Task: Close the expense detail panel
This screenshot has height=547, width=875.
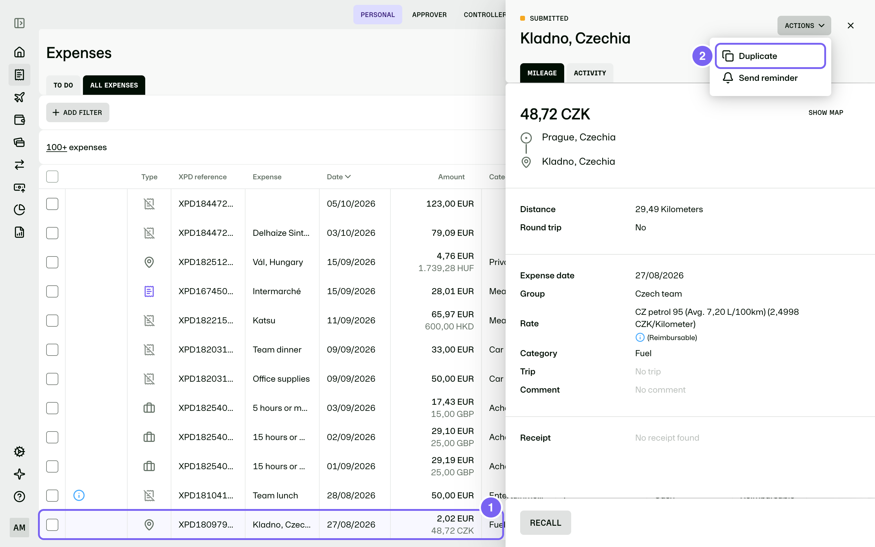Action: [850, 26]
